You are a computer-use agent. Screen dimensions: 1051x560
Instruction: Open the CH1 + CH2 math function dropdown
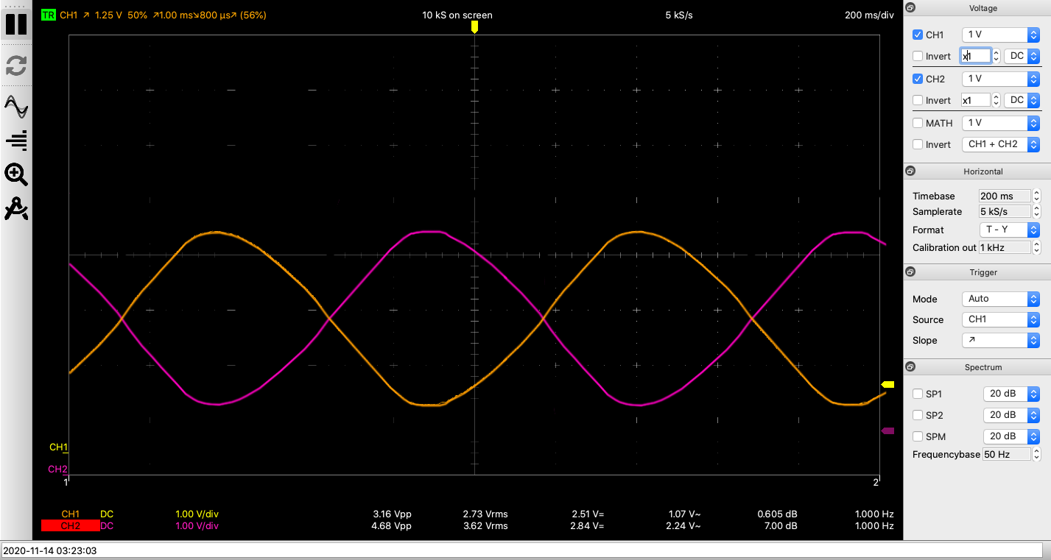(1001, 144)
